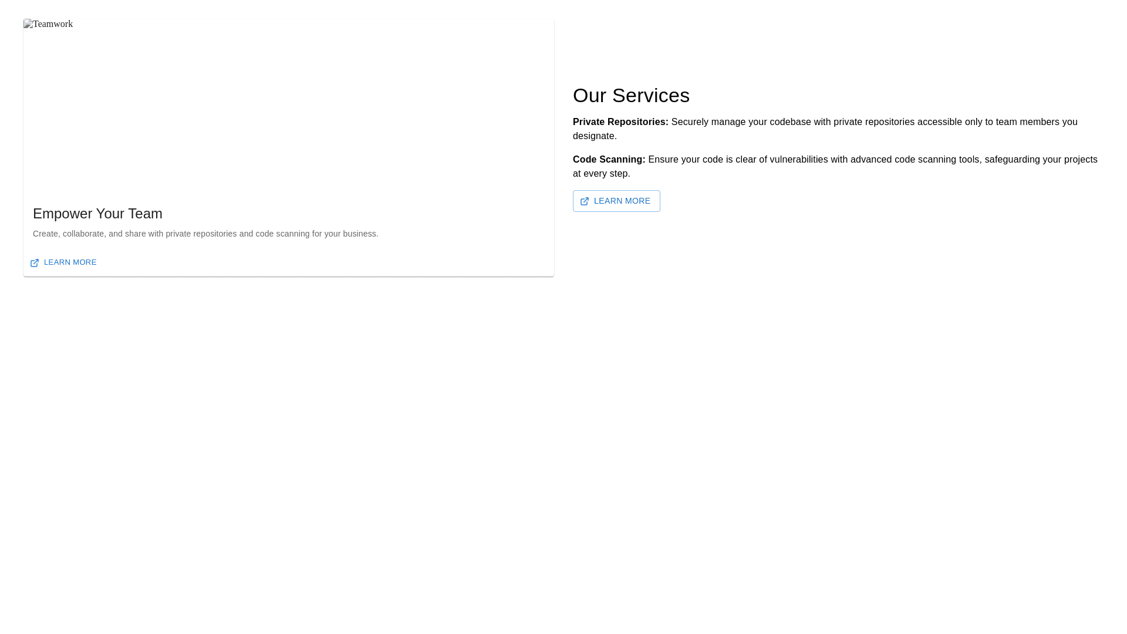Viewport: 1127px width, 634px height.
Task: Click the bold Private Repositories label
Action: 620,122
